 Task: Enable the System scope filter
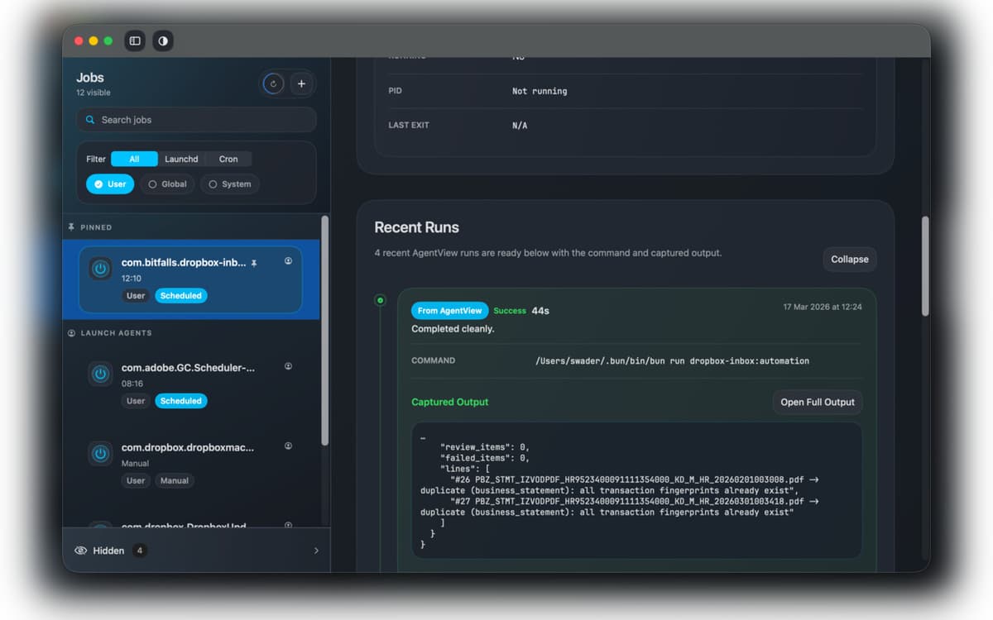pyautogui.click(x=229, y=184)
